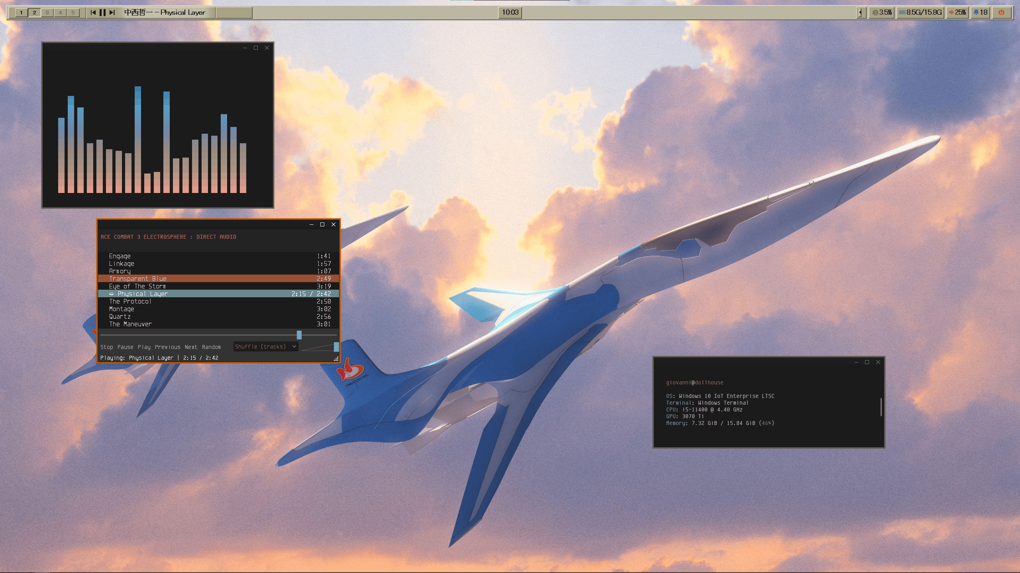Click the Ace Combat 3 playlist header

click(168, 237)
